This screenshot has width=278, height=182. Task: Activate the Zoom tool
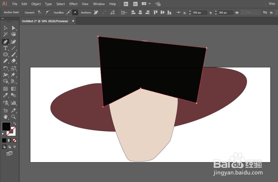(13, 117)
